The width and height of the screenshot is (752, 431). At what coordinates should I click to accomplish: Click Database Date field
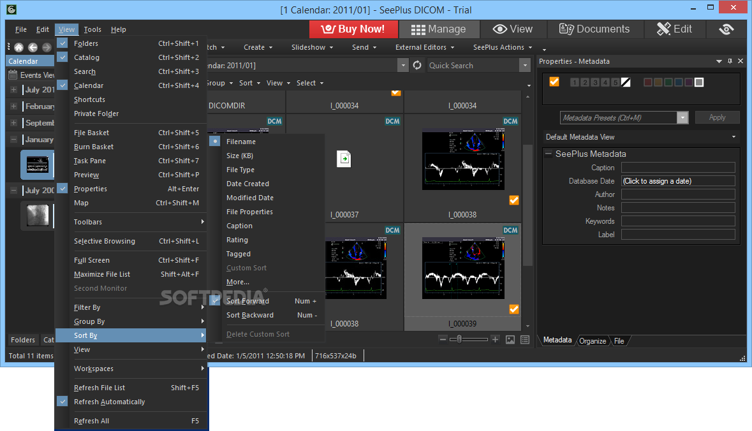pos(678,180)
